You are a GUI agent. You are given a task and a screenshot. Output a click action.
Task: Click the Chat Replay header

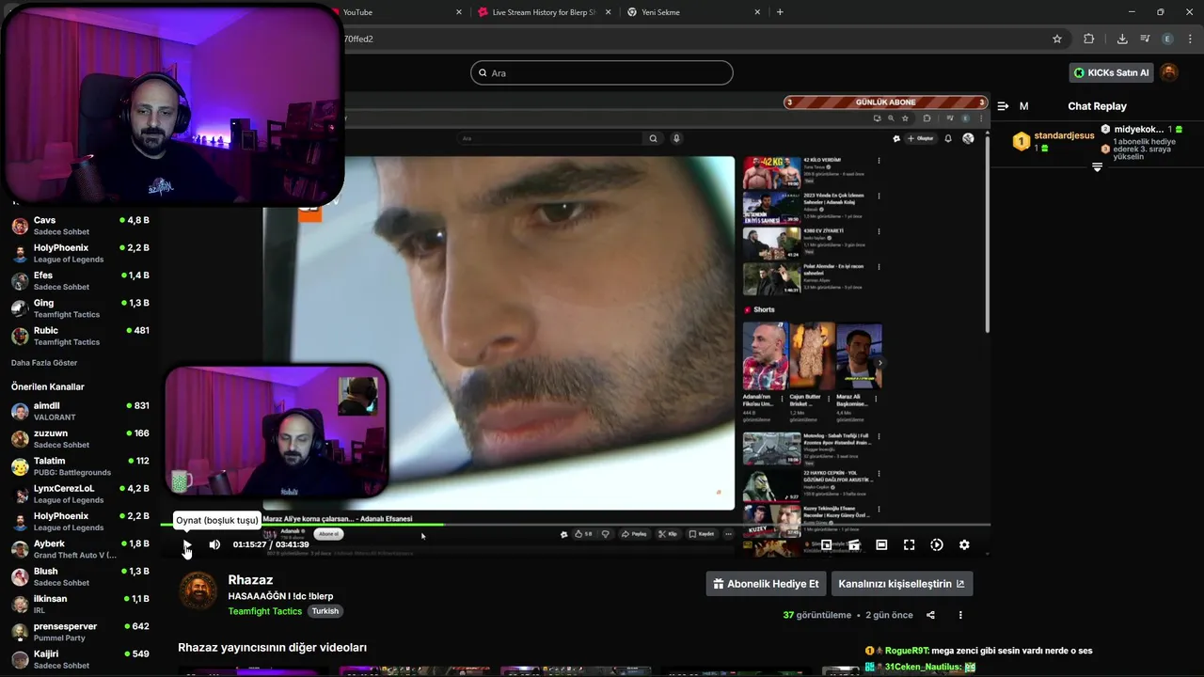1097,106
